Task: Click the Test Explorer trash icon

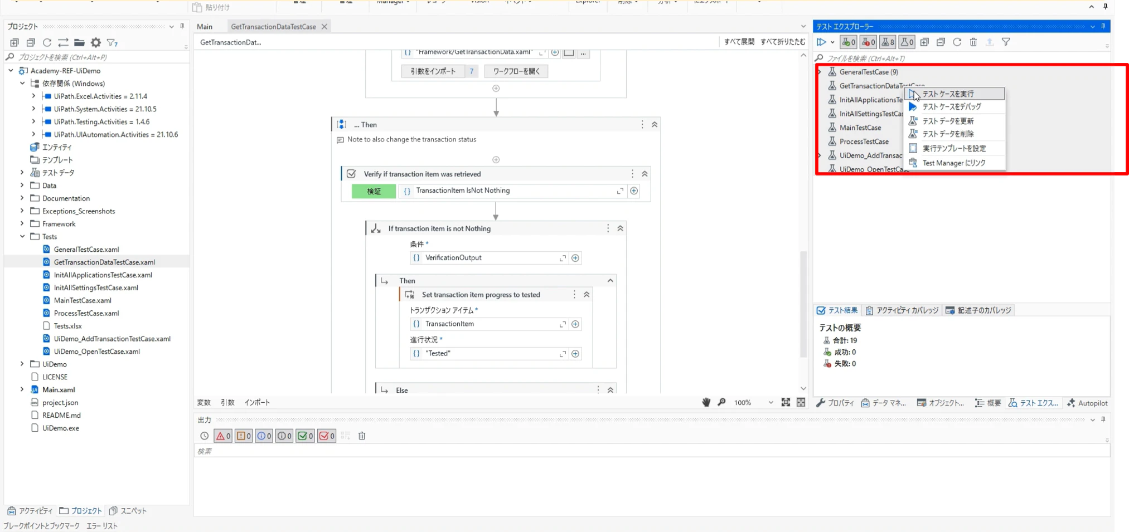Action: pos(973,42)
